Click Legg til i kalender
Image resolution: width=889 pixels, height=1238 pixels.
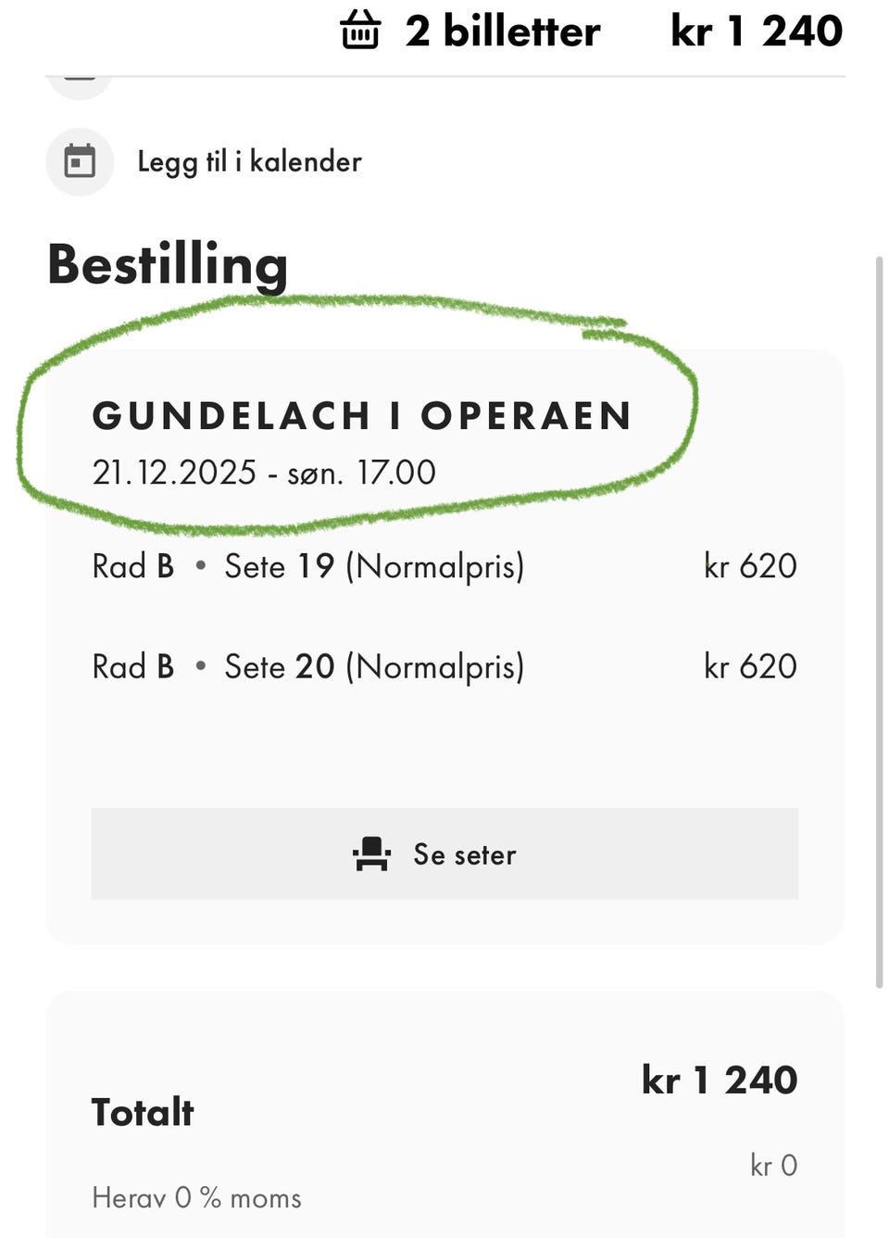[249, 161]
